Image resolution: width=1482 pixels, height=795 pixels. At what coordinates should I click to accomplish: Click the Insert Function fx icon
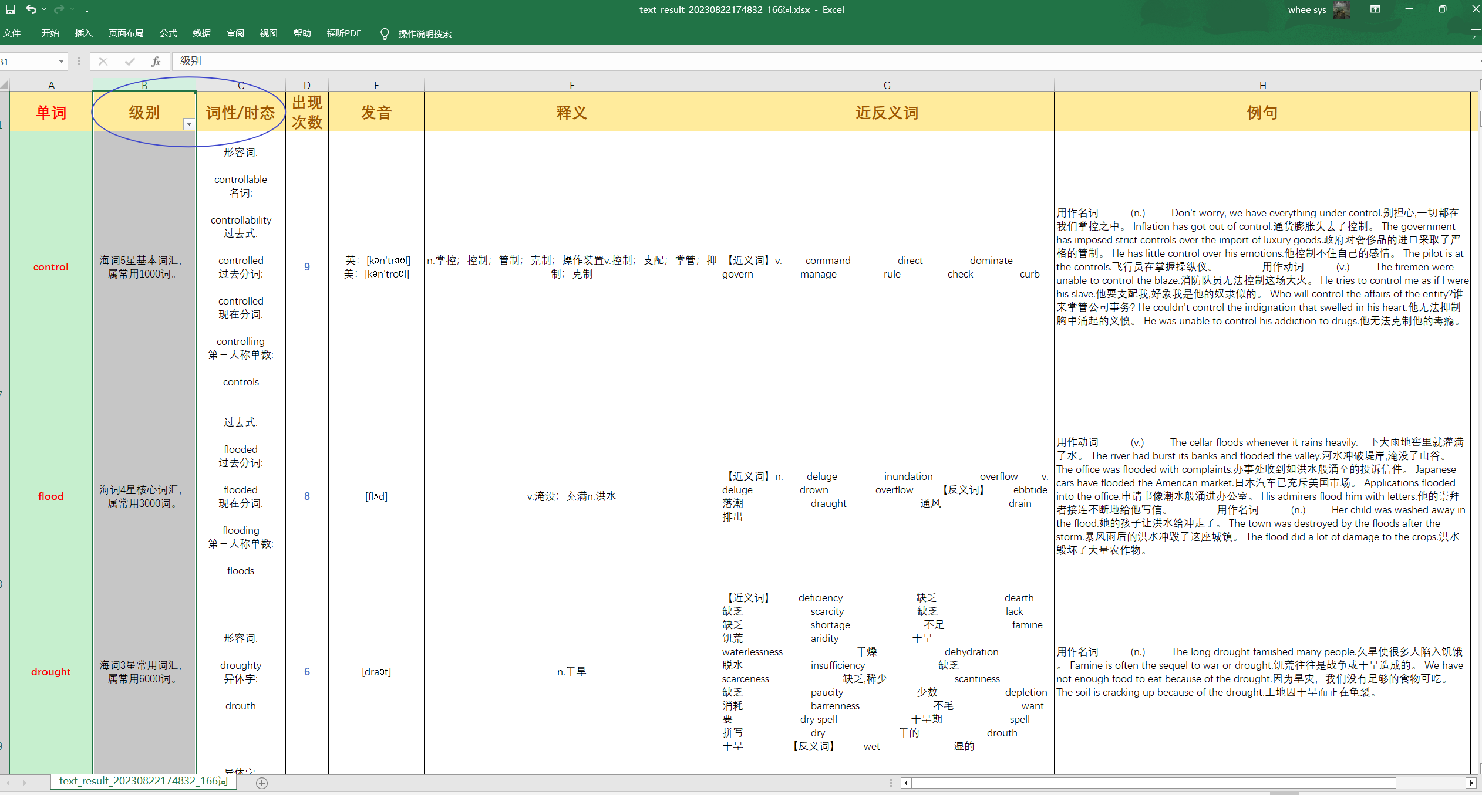[156, 61]
